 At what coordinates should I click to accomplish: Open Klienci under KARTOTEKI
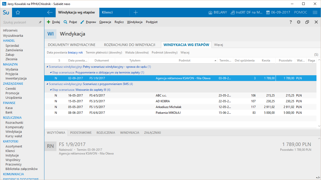pyautogui.click(x=10, y=151)
